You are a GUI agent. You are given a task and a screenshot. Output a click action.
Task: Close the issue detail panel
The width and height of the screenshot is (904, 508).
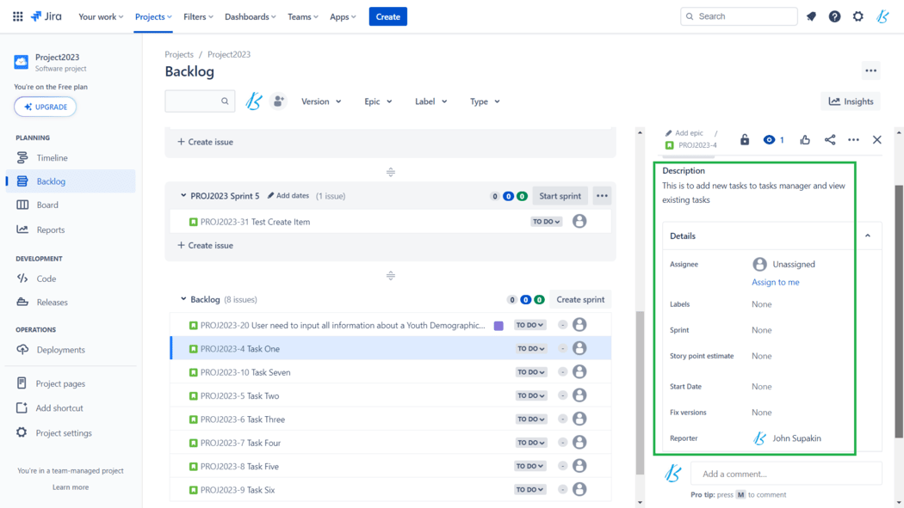coord(877,140)
